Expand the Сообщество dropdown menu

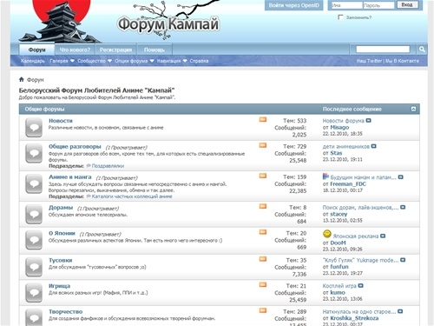(x=109, y=61)
